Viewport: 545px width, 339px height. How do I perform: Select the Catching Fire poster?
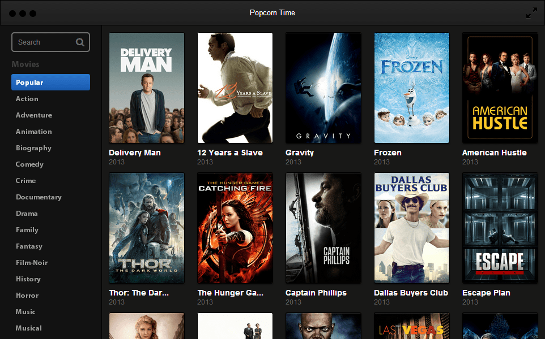click(x=235, y=228)
